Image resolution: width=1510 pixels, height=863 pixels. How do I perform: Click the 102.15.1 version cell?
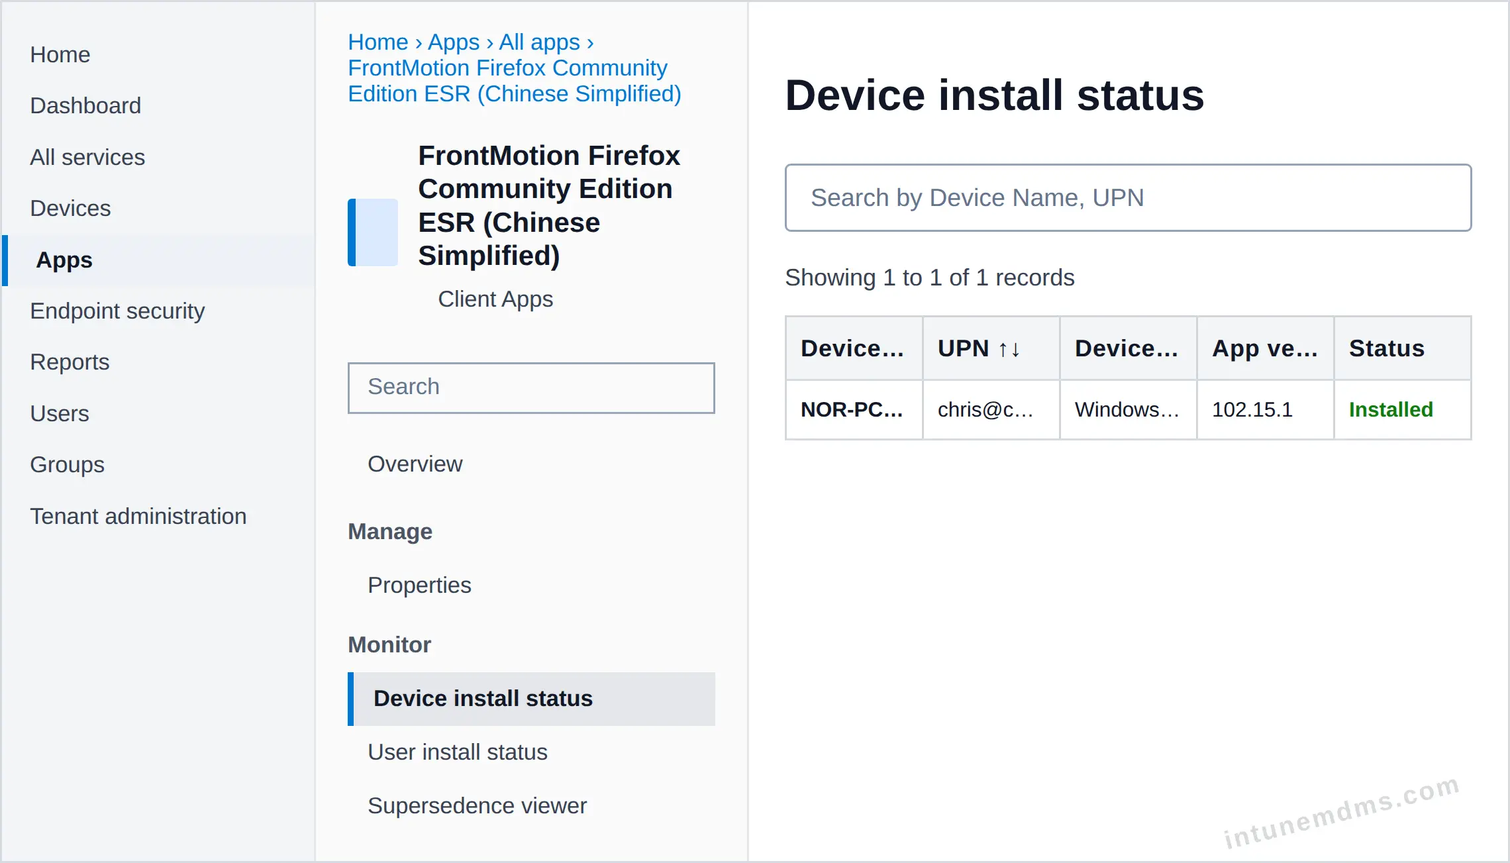click(1265, 410)
